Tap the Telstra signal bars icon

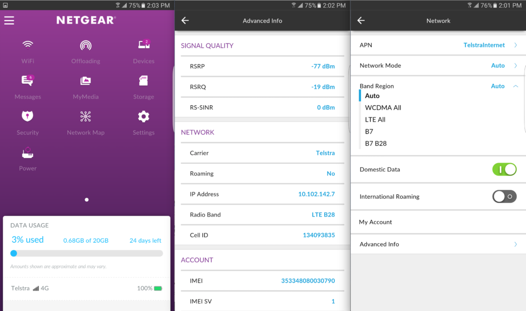(36, 288)
